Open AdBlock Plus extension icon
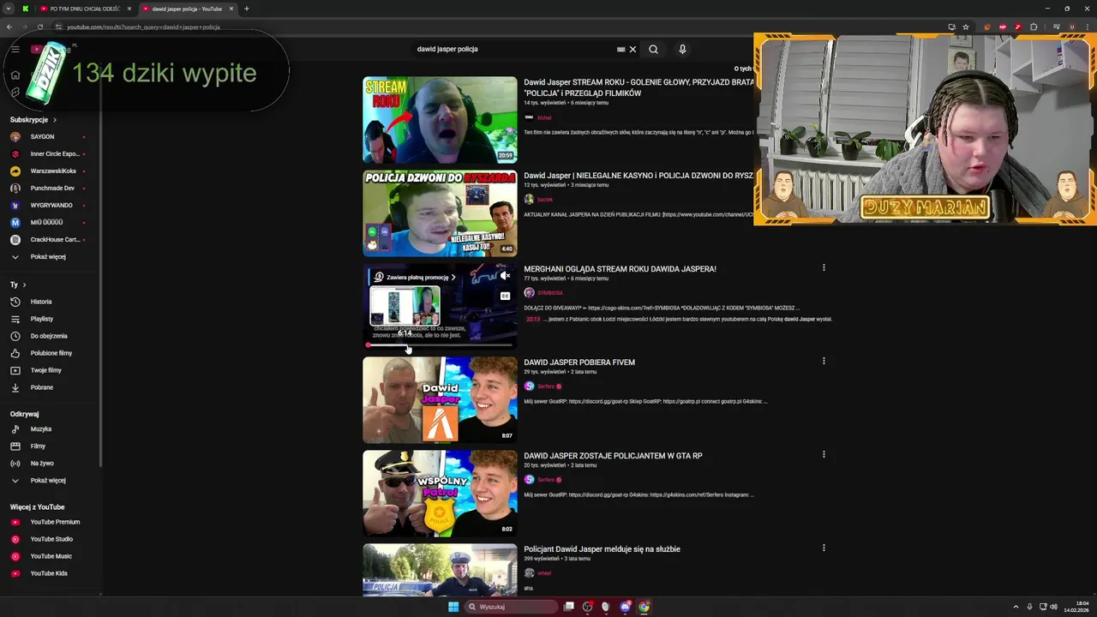 (1002, 27)
